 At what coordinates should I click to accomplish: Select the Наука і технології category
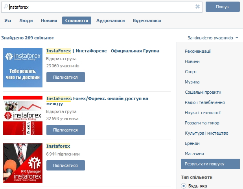[x=202, y=113]
